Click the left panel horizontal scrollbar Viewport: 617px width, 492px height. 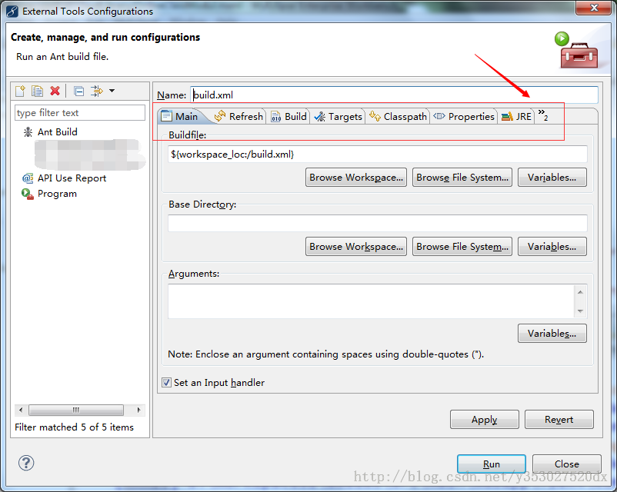click(x=75, y=411)
